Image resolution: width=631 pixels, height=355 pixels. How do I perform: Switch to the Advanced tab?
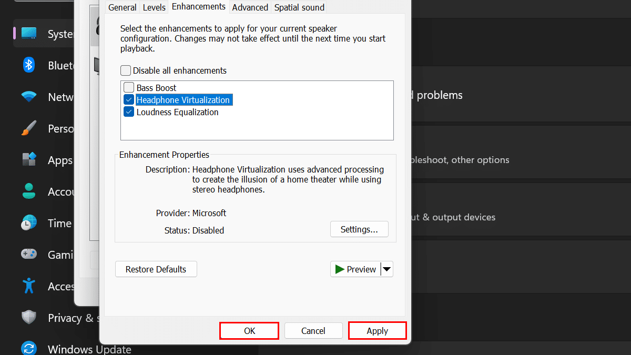[250, 7]
